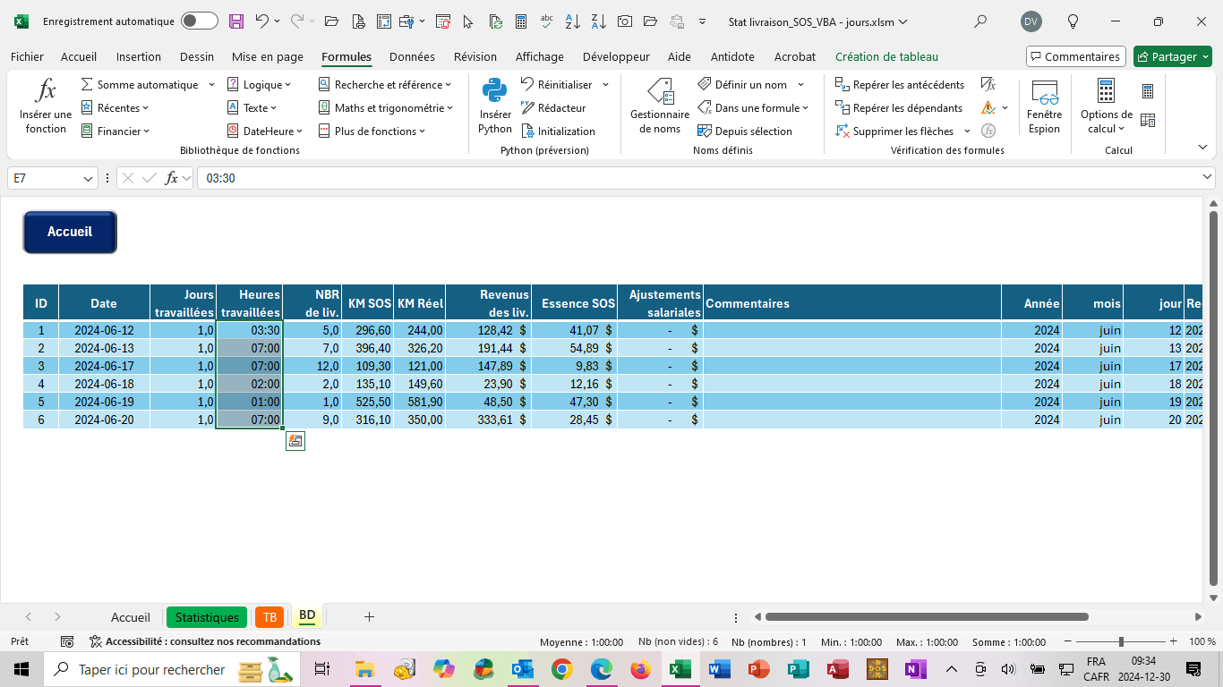Open the Name Box dropdown arrow
The image size is (1223, 687).
[x=89, y=179]
